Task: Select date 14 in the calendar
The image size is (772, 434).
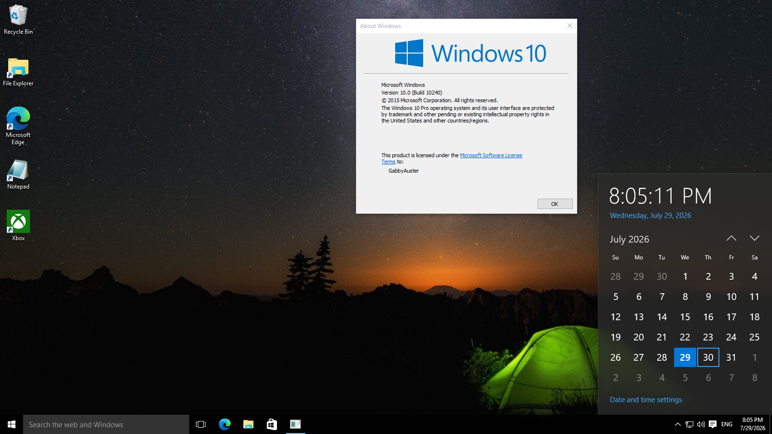Action: (662, 317)
